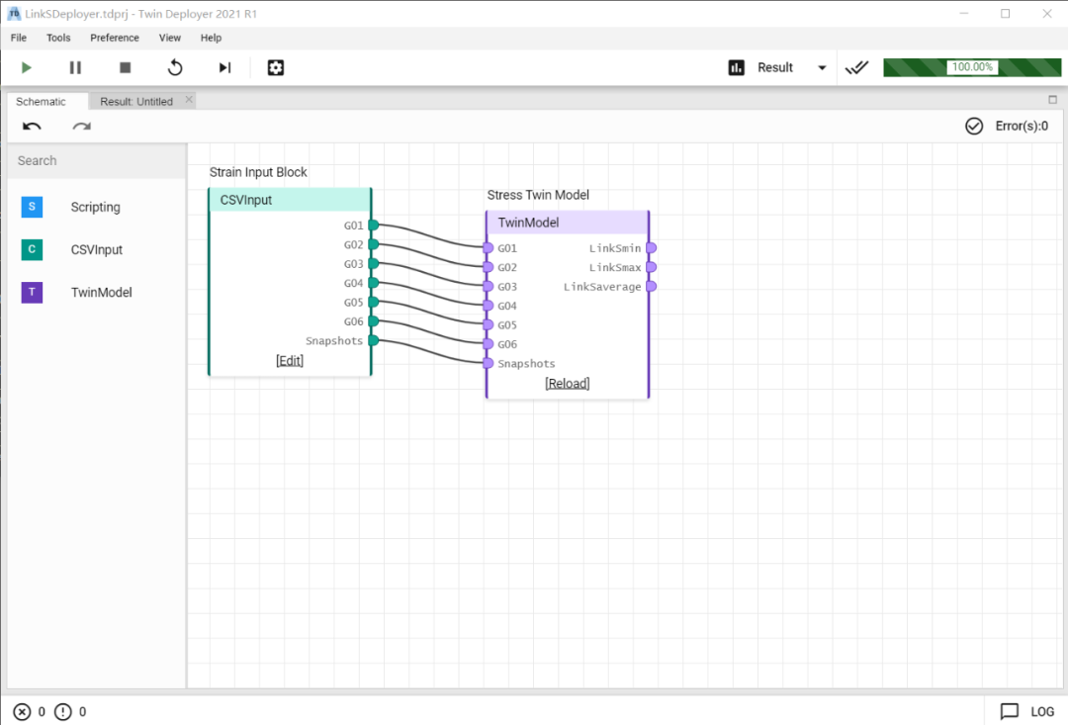
Task: Open the LOG panel
Action: coord(1042,712)
